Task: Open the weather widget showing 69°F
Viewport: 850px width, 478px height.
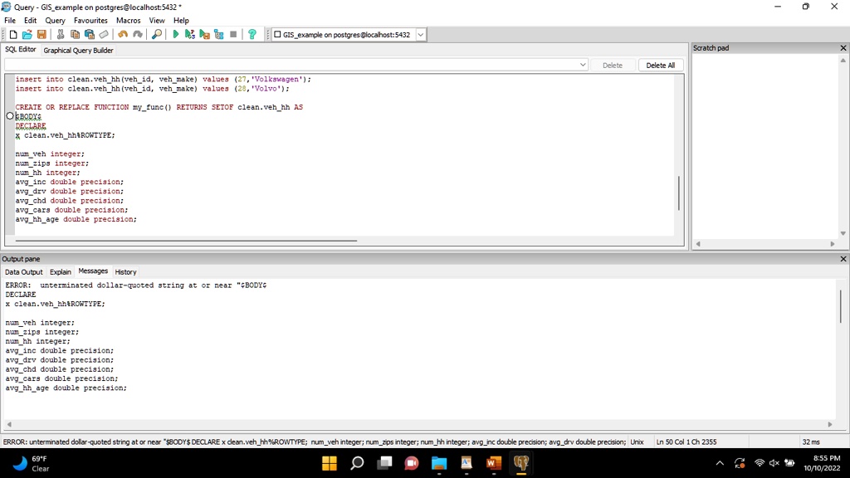Action: point(32,463)
